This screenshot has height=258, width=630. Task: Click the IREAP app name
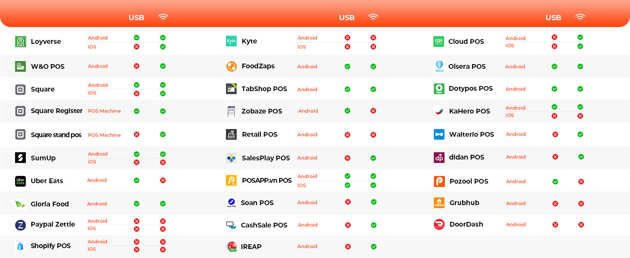tap(251, 247)
